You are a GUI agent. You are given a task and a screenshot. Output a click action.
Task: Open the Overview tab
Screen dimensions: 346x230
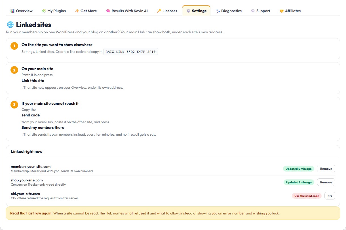(22, 11)
